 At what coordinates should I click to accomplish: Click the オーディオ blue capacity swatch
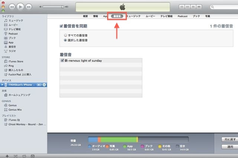90,146
